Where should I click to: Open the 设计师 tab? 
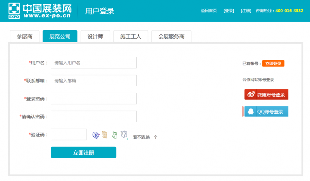coord(95,37)
